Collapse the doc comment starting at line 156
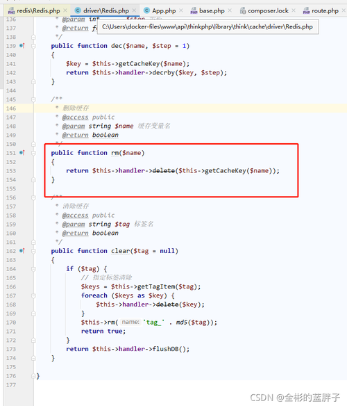Screen dimensions: 347x406 [33, 197]
